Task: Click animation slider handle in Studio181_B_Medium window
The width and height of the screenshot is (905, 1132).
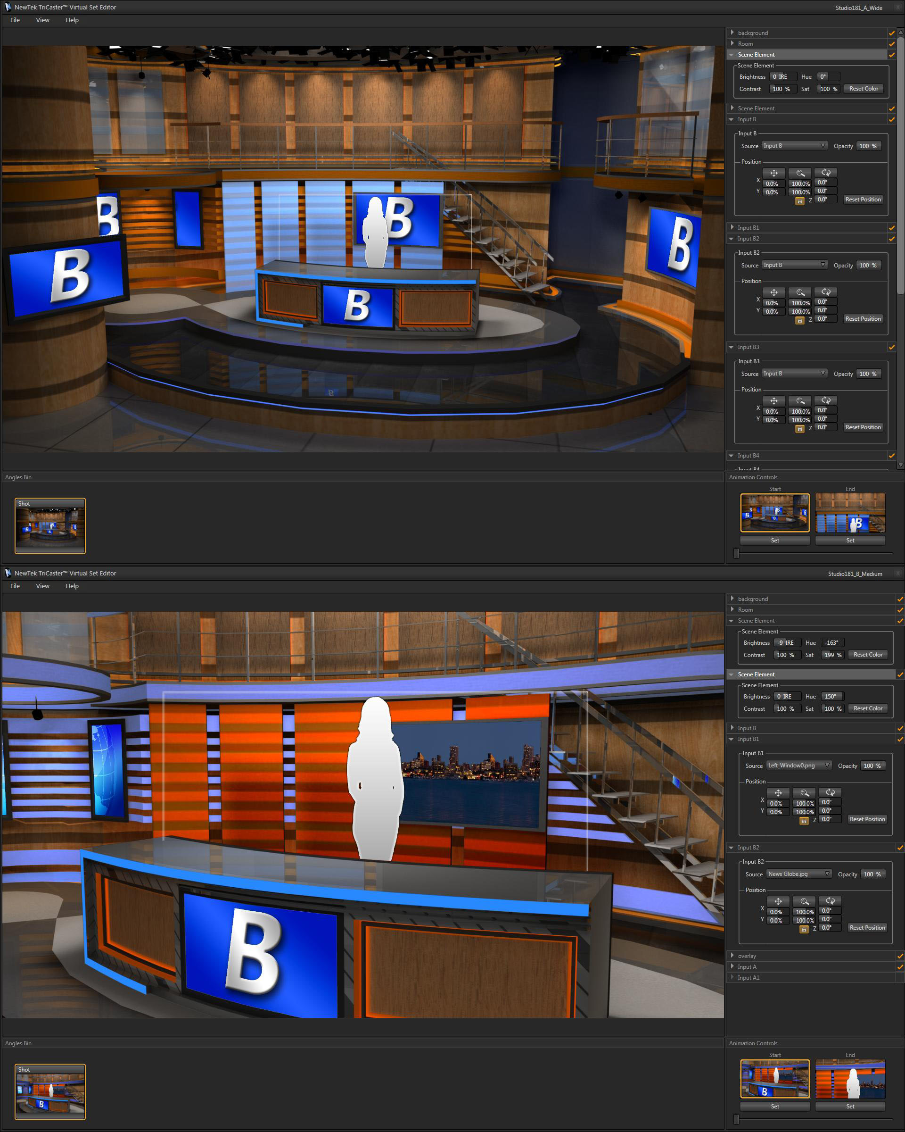Action: click(x=737, y=1119)
